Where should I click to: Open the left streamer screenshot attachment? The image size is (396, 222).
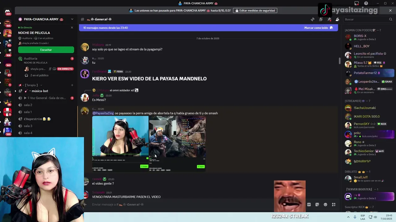[120, 144]
